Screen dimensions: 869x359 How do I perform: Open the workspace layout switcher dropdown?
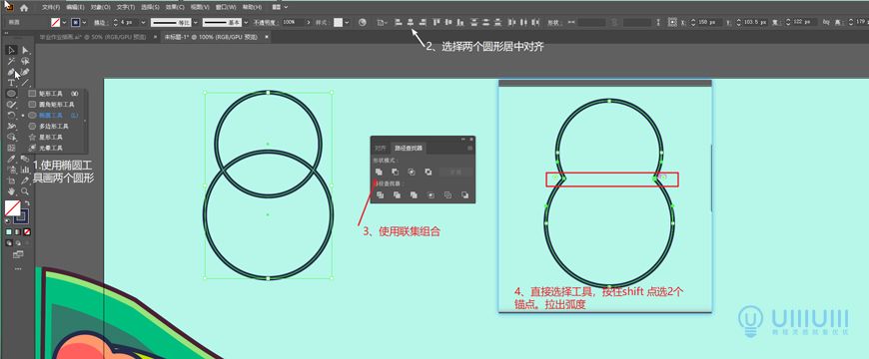[x=280, y=8]
